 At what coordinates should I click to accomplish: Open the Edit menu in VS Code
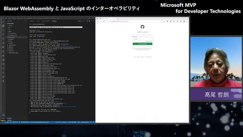[9, 18]
